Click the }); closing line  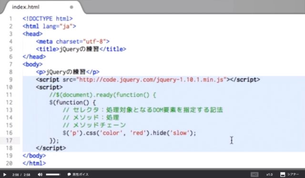point(54,141)
